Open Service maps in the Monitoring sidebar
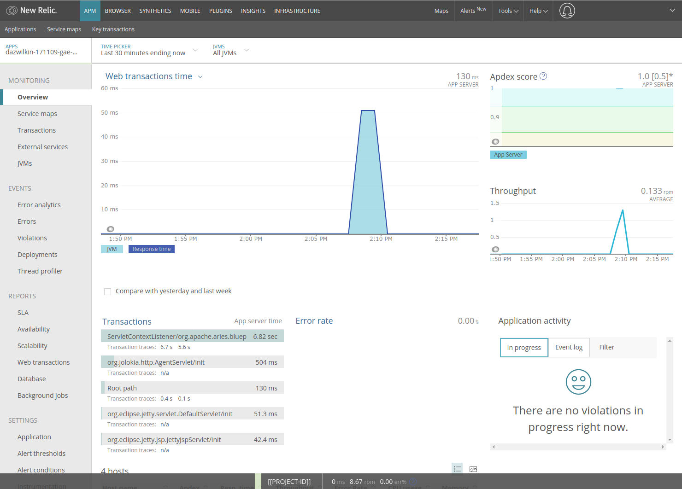This screenshot has height=489, width=682. tap(37, 114)
